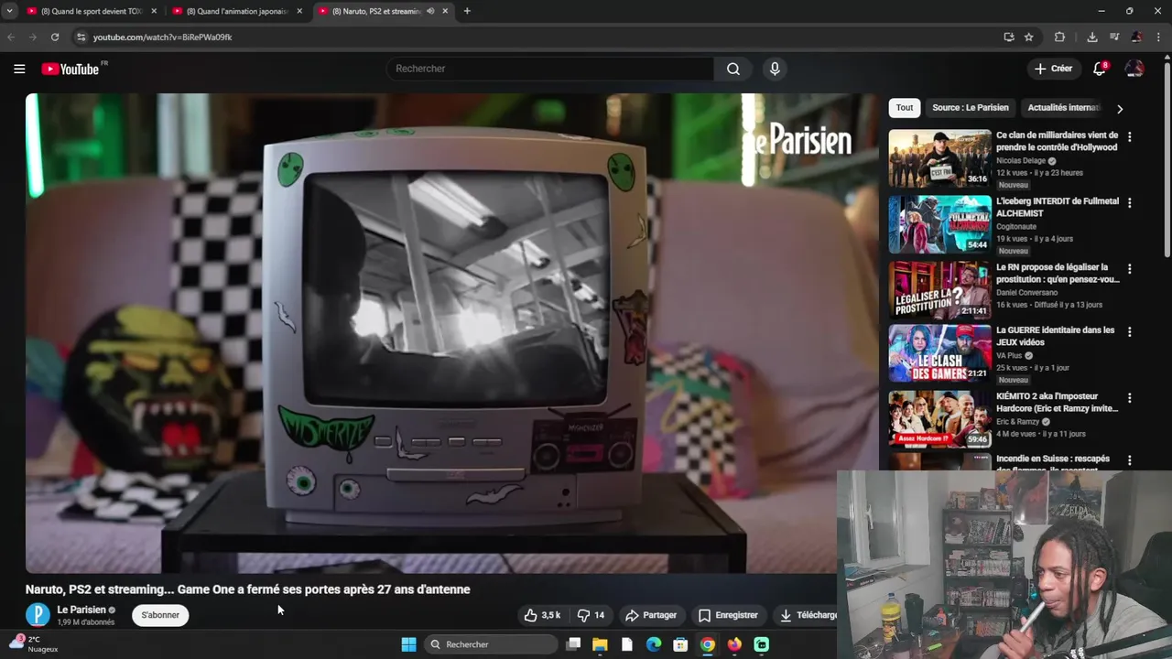The image size is (1172, 659).
Task: Open Le Parisien channel name link
Action: pos(81,610)
